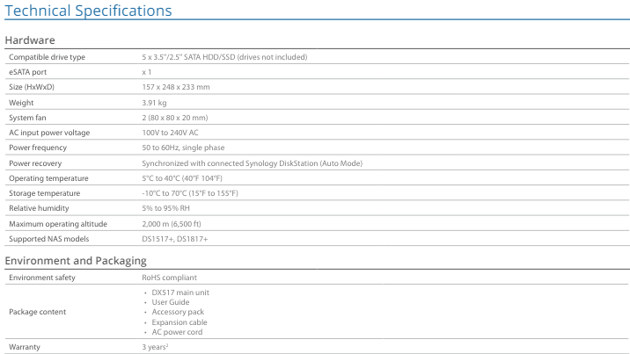Select the supported models DS1517+, DS1817+ text
The image size is (630, 354).
pos(175,239)
